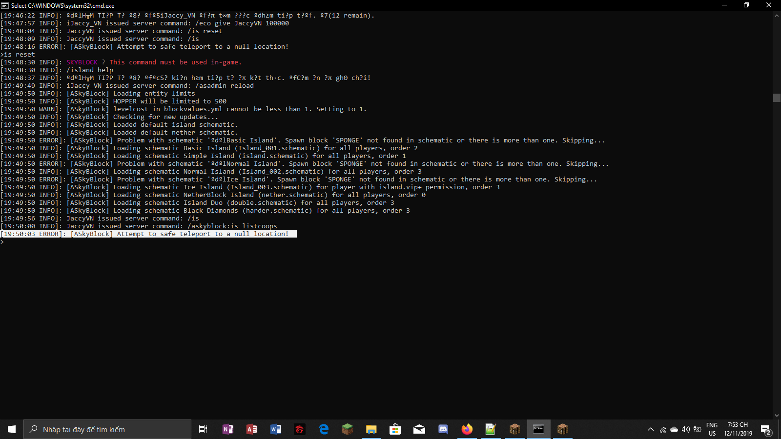Click the console scrollbar down arrow

[777, 416]
